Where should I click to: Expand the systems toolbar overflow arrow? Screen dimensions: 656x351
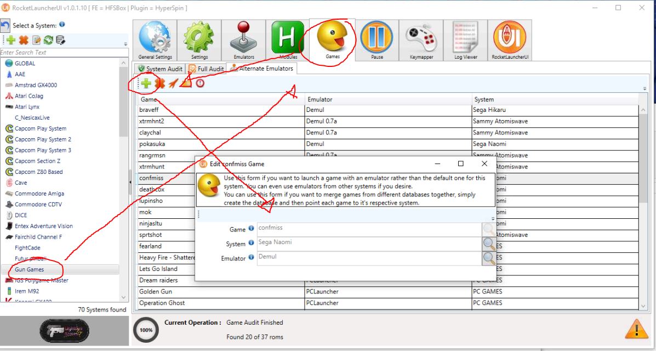[x=126, y=44]
